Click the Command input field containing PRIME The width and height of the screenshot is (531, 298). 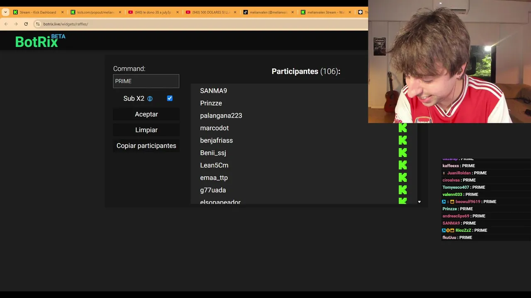coord(146,81)
